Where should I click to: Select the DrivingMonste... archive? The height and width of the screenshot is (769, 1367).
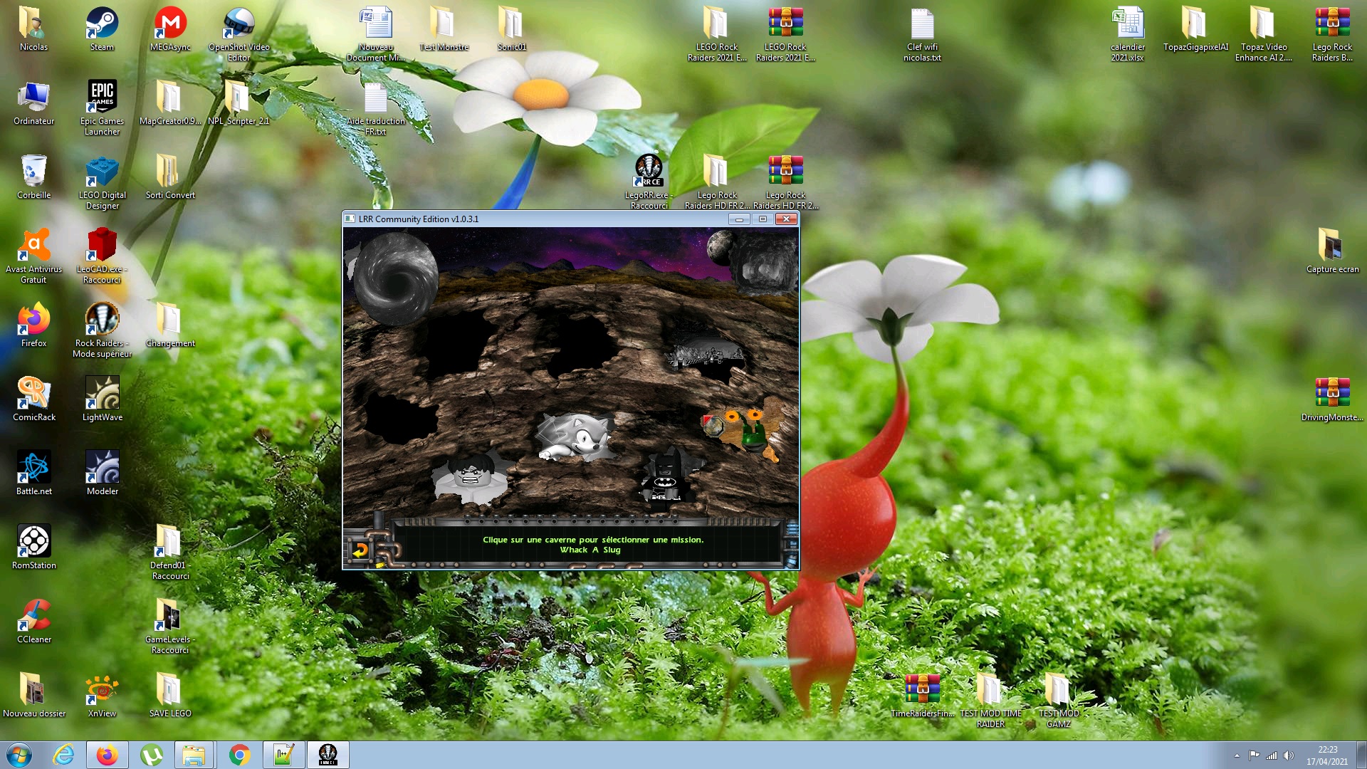coord(1332,399)
